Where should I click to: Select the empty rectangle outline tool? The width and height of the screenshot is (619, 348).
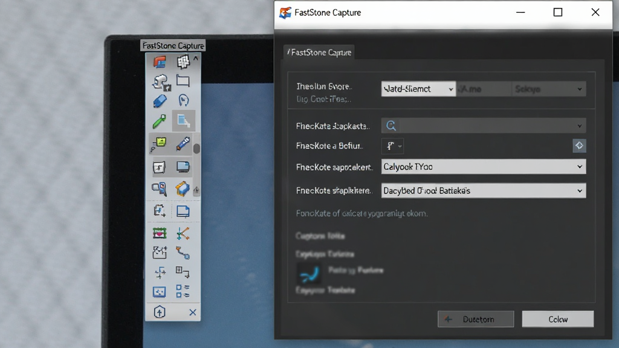point(183,81)
